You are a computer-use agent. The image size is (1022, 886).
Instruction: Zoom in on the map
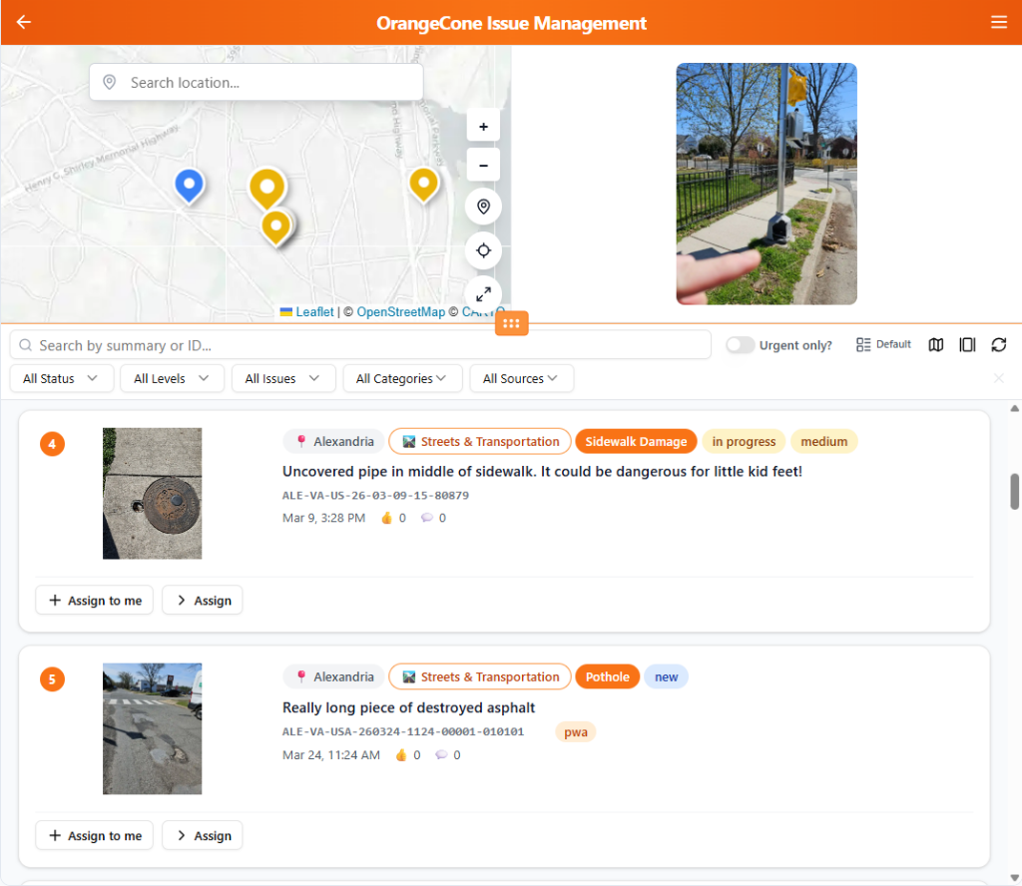[483, 127]
